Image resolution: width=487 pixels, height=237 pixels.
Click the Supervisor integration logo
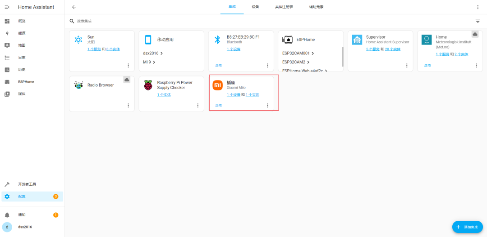[x=357, y=40]
